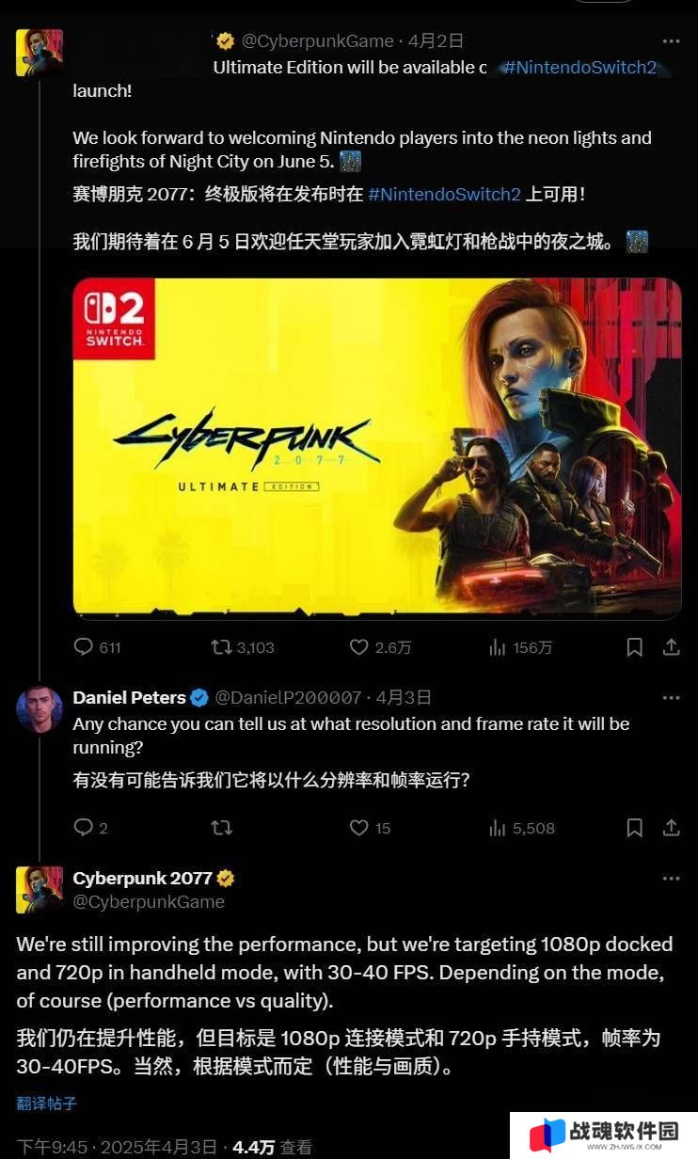The width and height of the screenshot is (698, 1159).
Task: Share Daniel Peters' reply
Action: tap(672, 828)
